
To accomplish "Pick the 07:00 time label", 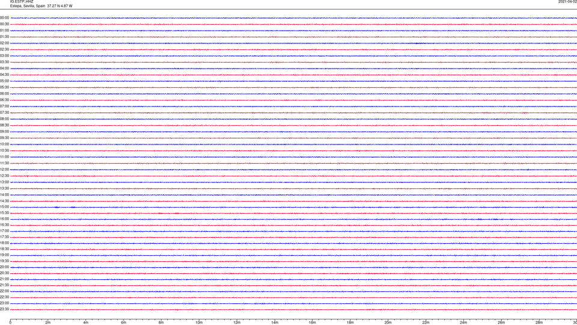I will 4,106.
